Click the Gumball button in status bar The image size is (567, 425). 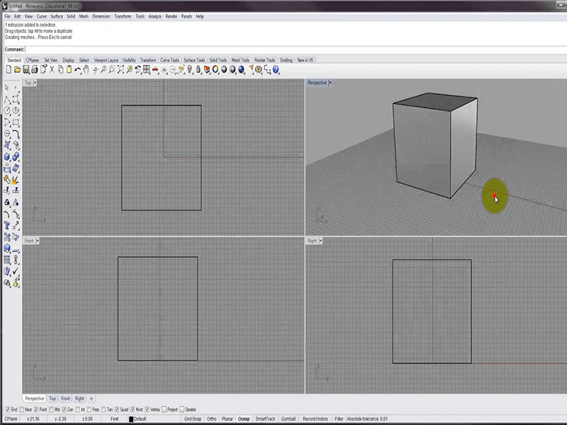pos(288,419)
